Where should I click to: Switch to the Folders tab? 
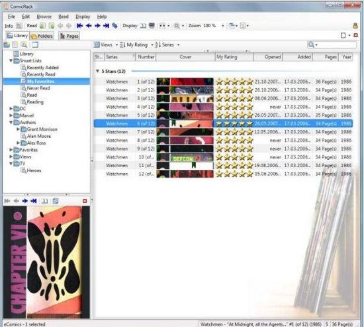click(x=42, y=36)
